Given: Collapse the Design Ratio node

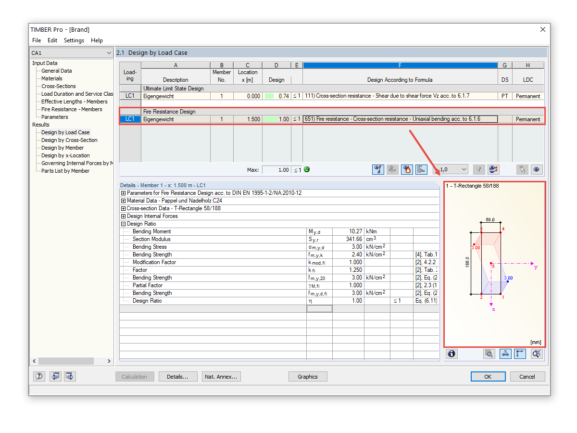Looking at the screenshot, I should (x=124, y=224).
